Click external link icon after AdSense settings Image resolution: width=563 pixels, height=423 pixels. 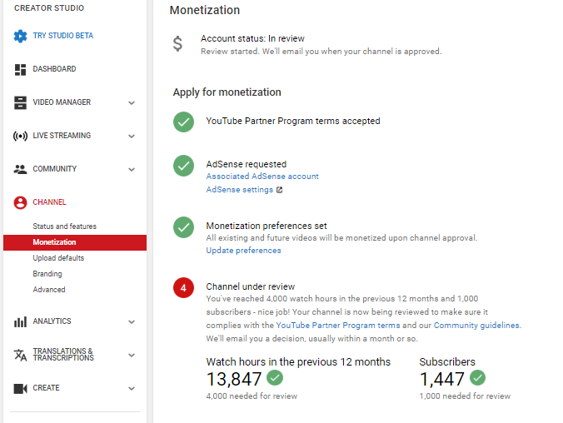pos(279,190)
